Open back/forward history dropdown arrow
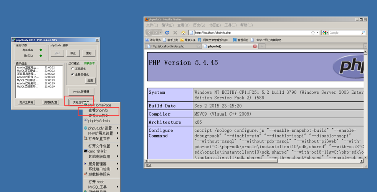Viewport: 377px width, 192px height. point(160,33)
